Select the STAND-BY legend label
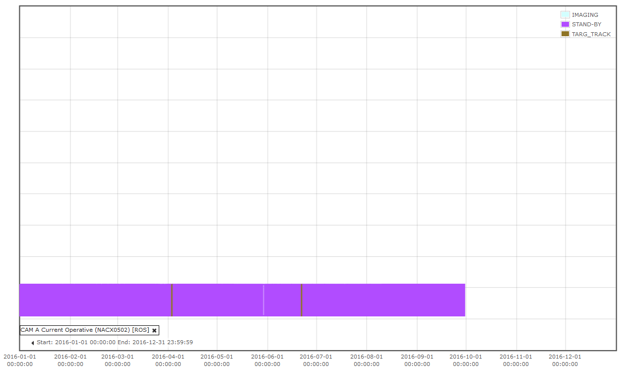The height and width of the screenshot is (368, 632). (x=586, y=24)
